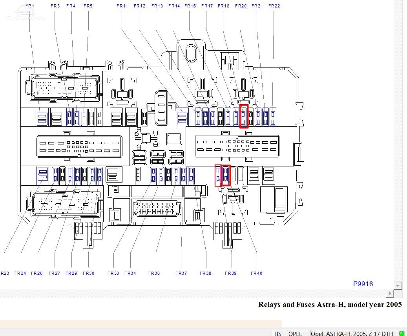Select the FR17 fuse label
The height and width of the screenshot is (336, 407).
click(207, 6)
